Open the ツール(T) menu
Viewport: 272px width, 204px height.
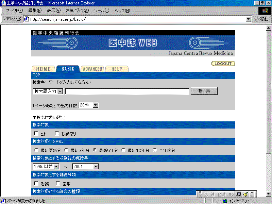click(x=102, y=11)
